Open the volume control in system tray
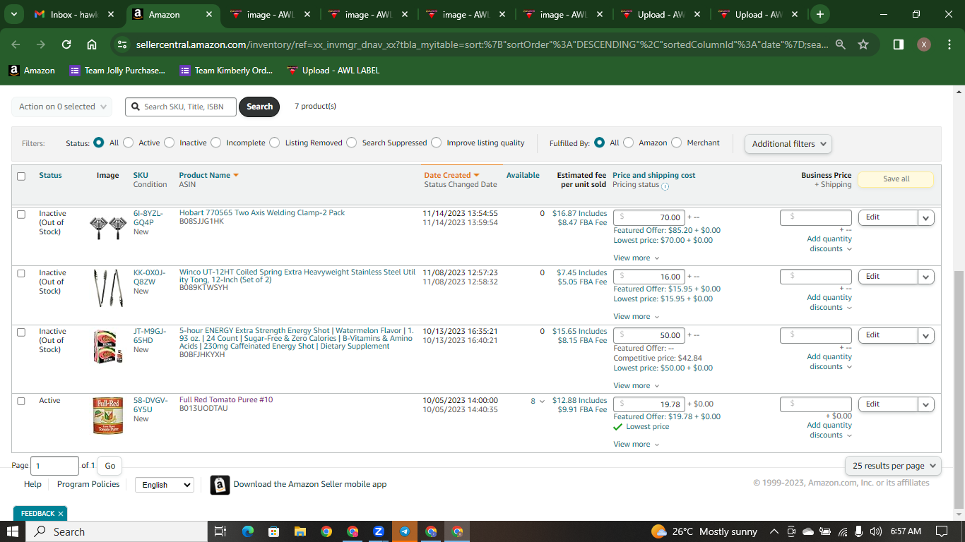Screen dimensions: 965x542 pyautogui.click(x=876, y=531)
